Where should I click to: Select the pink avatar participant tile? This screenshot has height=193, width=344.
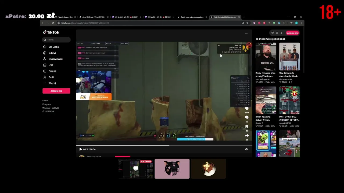[172, 169]
